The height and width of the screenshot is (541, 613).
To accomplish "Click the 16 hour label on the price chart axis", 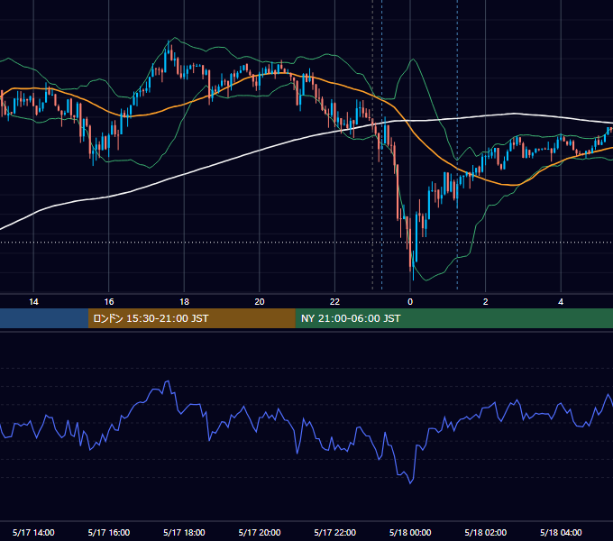I will tap(109, 302).
